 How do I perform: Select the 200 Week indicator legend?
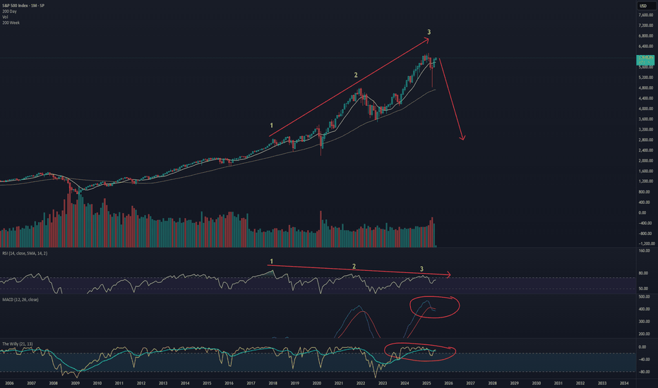[x=11, y=23]
